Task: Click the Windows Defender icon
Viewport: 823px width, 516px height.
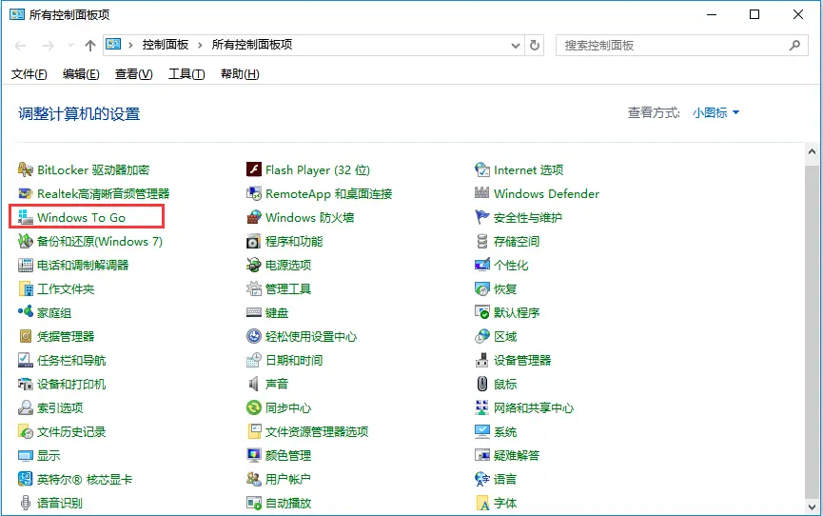Action: tap(482, 194)
